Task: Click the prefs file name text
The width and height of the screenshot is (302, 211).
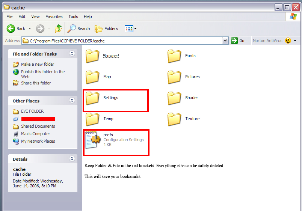Action: point(108,135)
